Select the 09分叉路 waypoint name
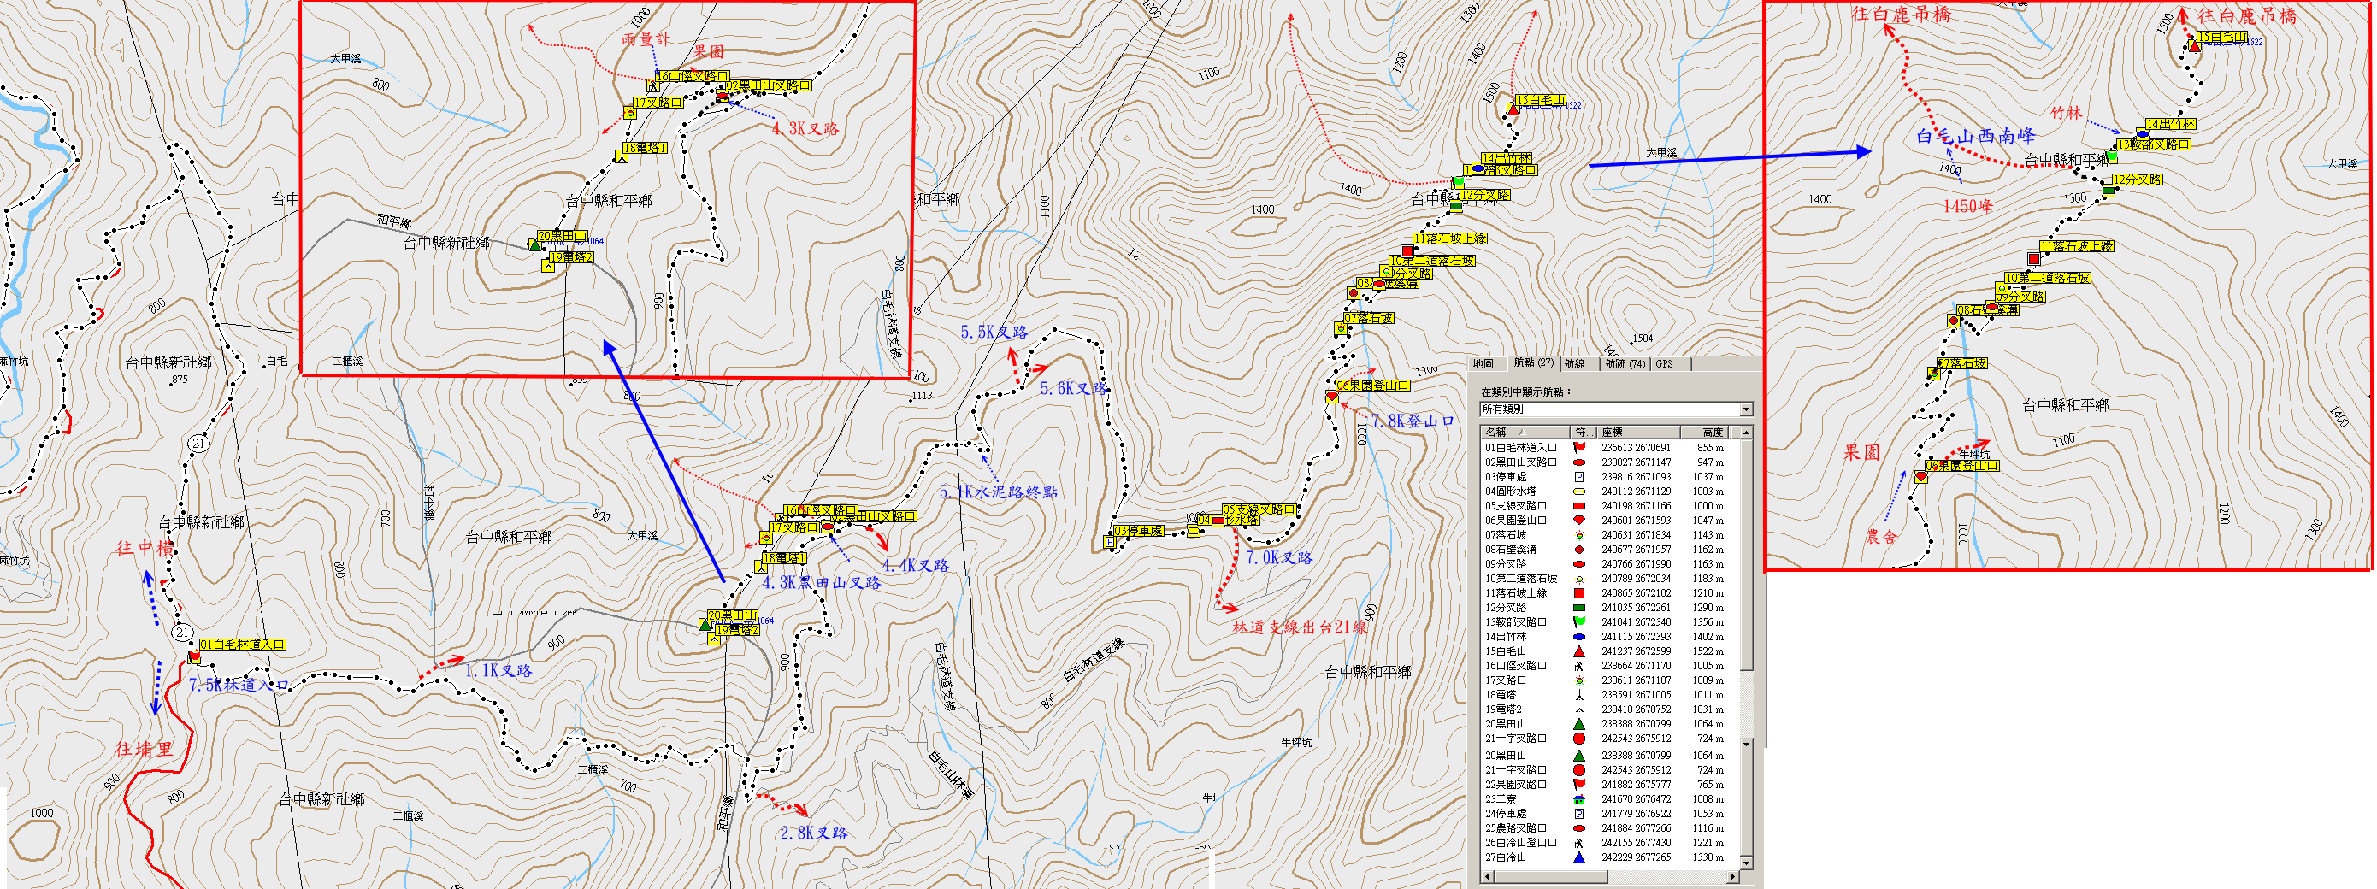 (x=1505, y=563)
